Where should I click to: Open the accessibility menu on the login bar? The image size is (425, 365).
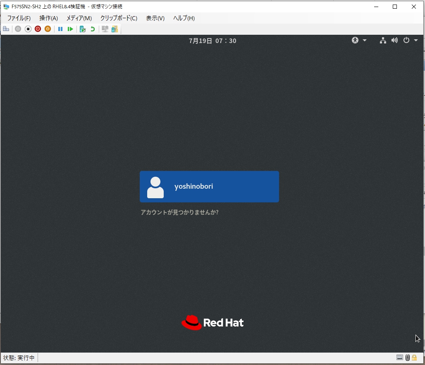(x=355, y=40)
